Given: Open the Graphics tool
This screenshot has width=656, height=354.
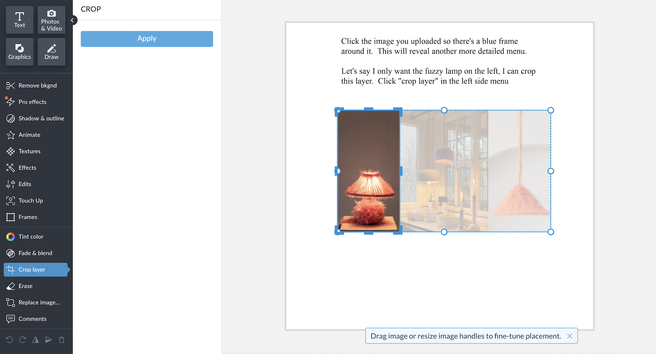Looking at the screenshot, I should click(20, 52).
